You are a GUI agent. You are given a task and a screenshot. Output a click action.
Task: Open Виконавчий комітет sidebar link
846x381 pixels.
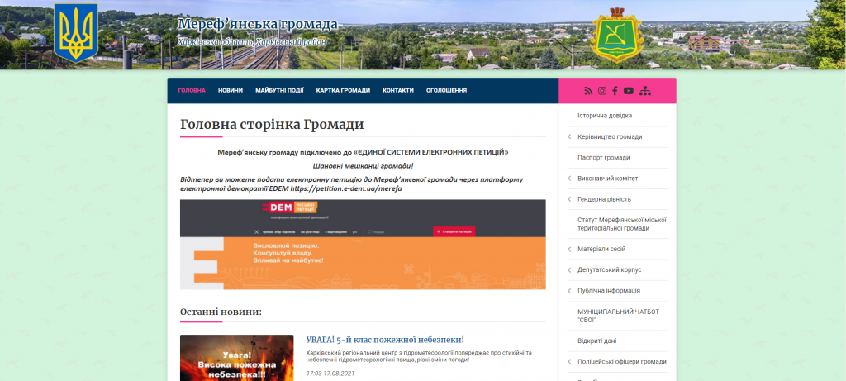point(608,179)
